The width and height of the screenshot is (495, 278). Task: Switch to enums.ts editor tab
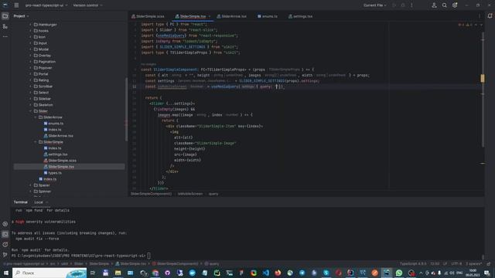[268, 16]
